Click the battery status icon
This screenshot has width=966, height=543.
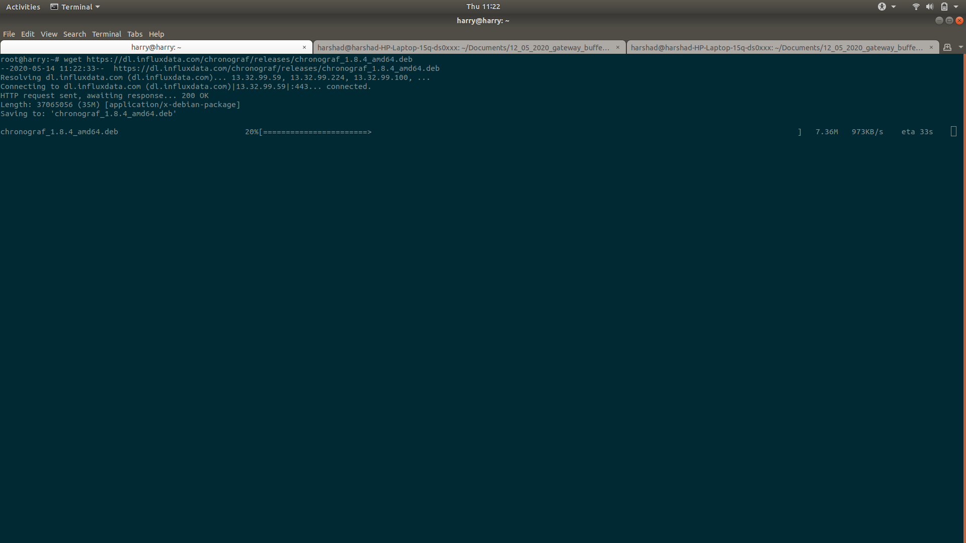pyautogui.click(x=944, y=7)
